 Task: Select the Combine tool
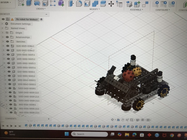tap(95, 4)
